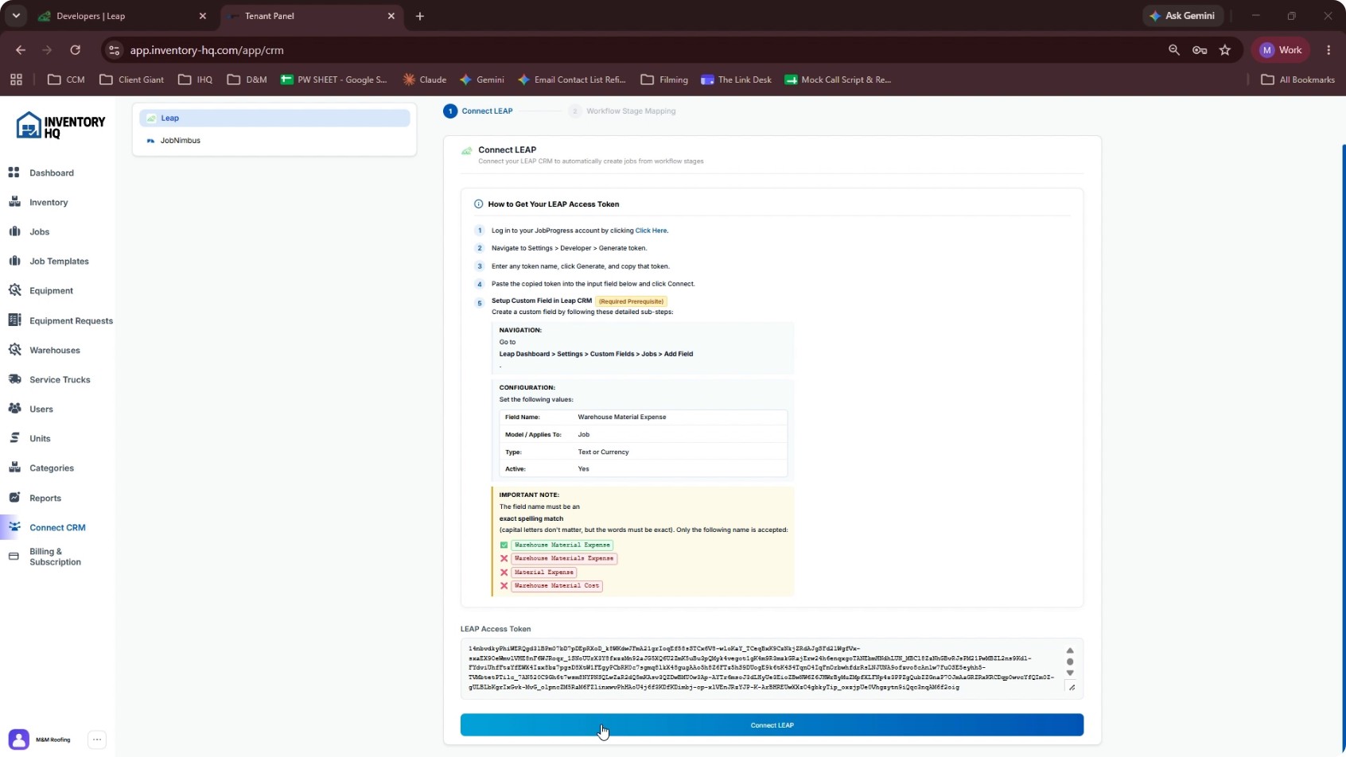Open Email Contact List bookmark
The height and width of the screenshot is (757, 1346).
[x=572, y=80]
